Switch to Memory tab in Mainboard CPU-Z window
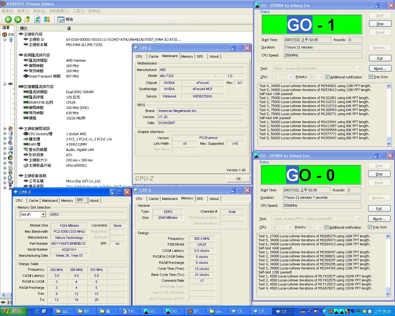The height and width of the screenshot is (316, 395). pyautogui.click(x=187, y=56)
